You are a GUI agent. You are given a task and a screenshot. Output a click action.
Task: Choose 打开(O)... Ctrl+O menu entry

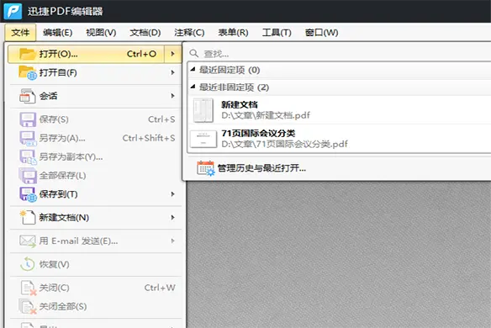[86, 54]
